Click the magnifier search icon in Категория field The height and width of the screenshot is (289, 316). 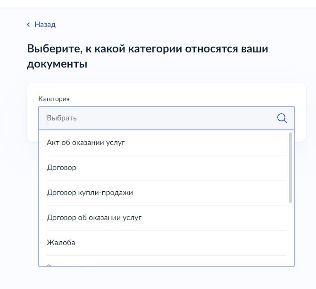pos(282,118)
